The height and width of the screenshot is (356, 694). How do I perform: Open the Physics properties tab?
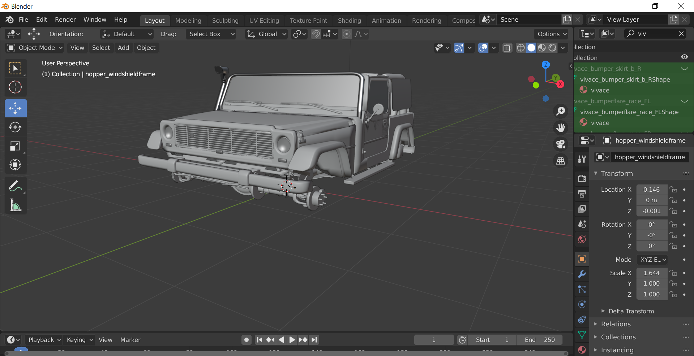(582, 304)
